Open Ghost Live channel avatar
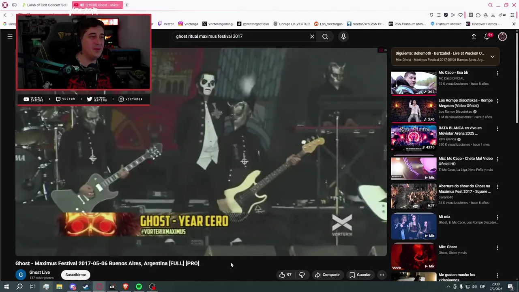 tap(21, 275)
